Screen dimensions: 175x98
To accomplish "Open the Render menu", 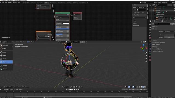I will tap(10, 2).
